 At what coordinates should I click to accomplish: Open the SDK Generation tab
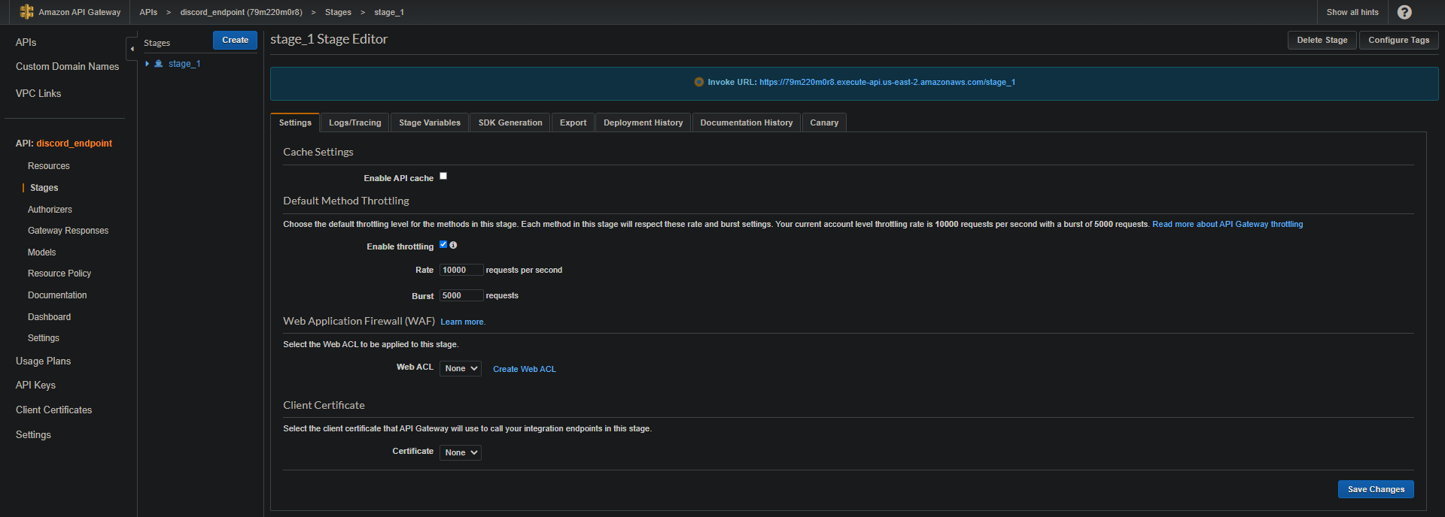510,122
